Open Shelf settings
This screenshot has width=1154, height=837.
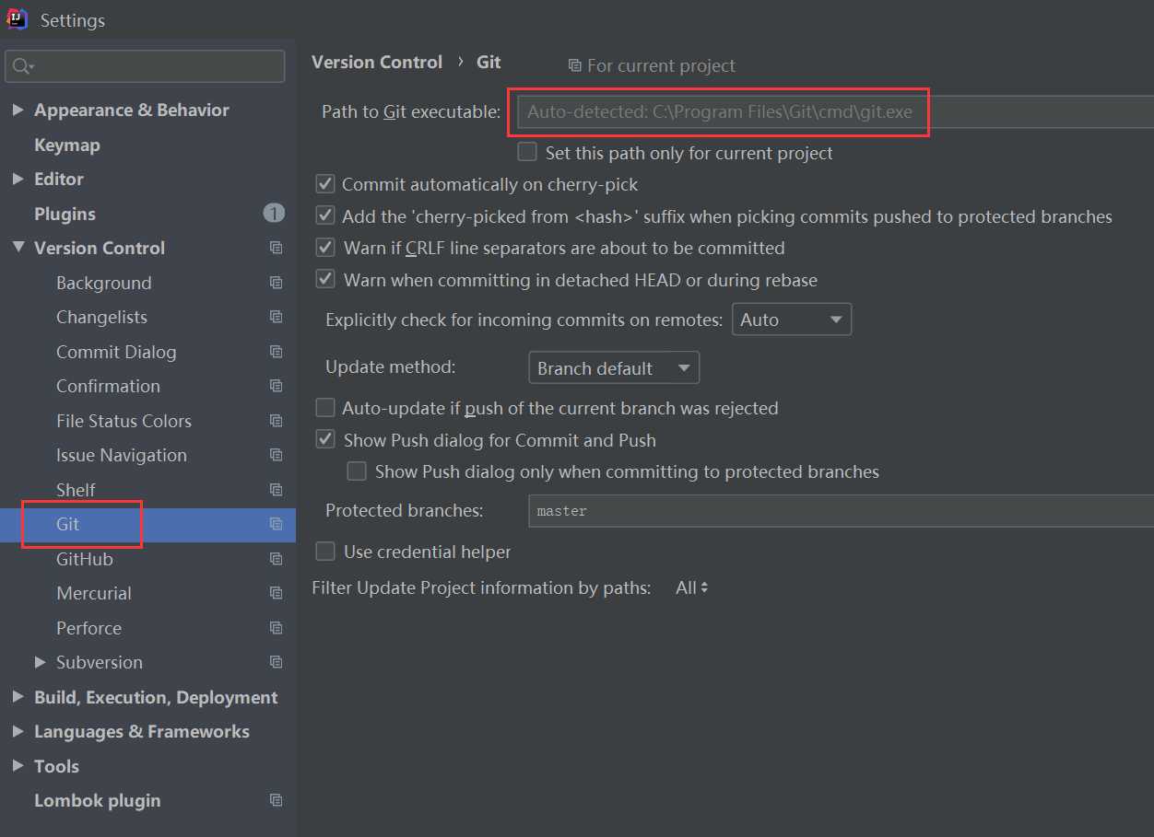[76, 490]
